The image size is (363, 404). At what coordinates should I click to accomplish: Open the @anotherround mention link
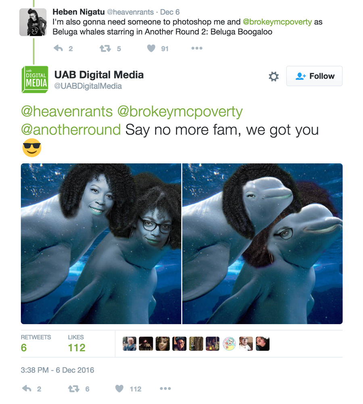pos(71,129)
